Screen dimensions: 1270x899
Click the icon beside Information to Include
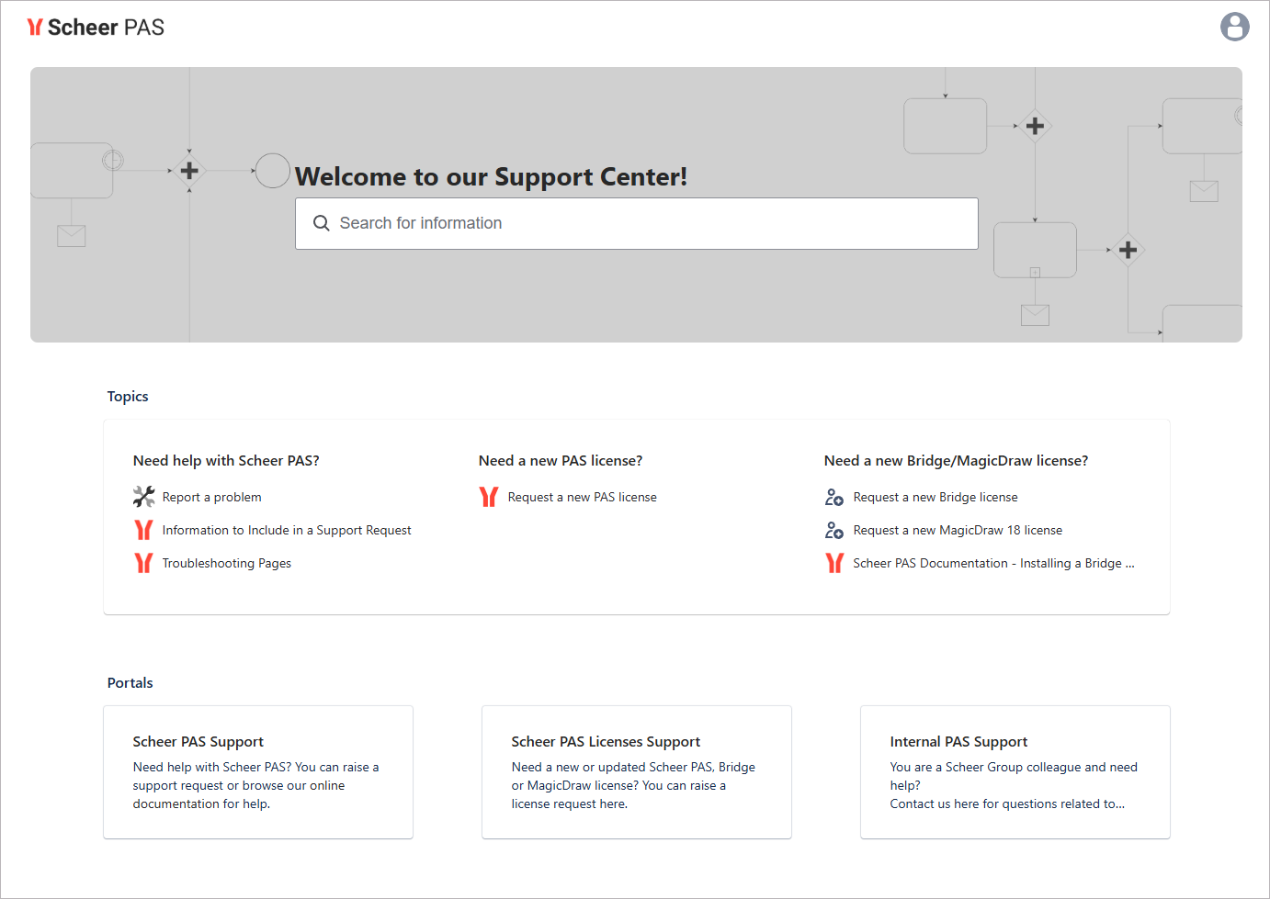click(x=143, y=530)
